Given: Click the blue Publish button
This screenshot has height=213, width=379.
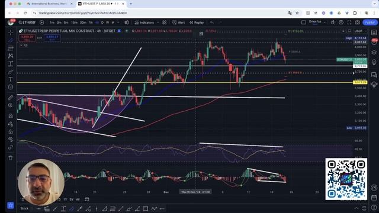Looking at the screenshot, I should 370,22.
